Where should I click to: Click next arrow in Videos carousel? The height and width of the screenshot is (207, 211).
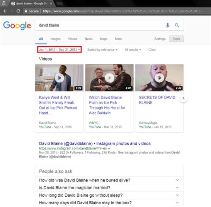tap(183, 98)
